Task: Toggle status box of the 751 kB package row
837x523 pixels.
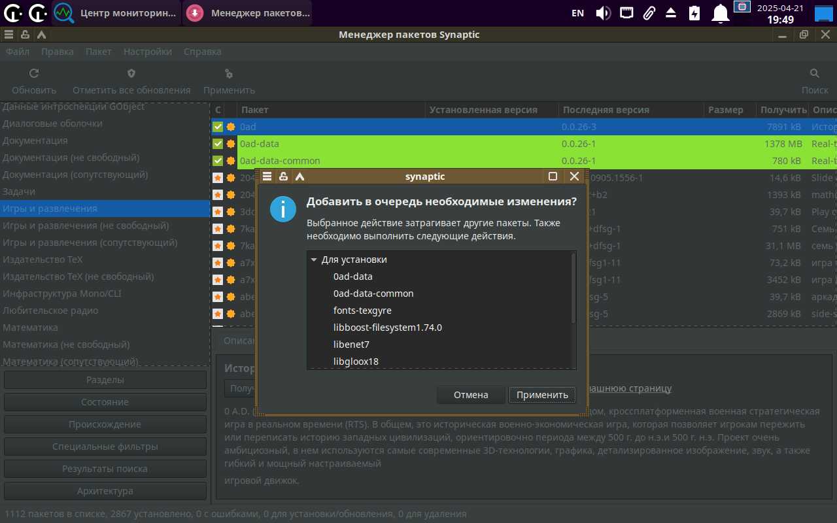Action: [218, 229]
